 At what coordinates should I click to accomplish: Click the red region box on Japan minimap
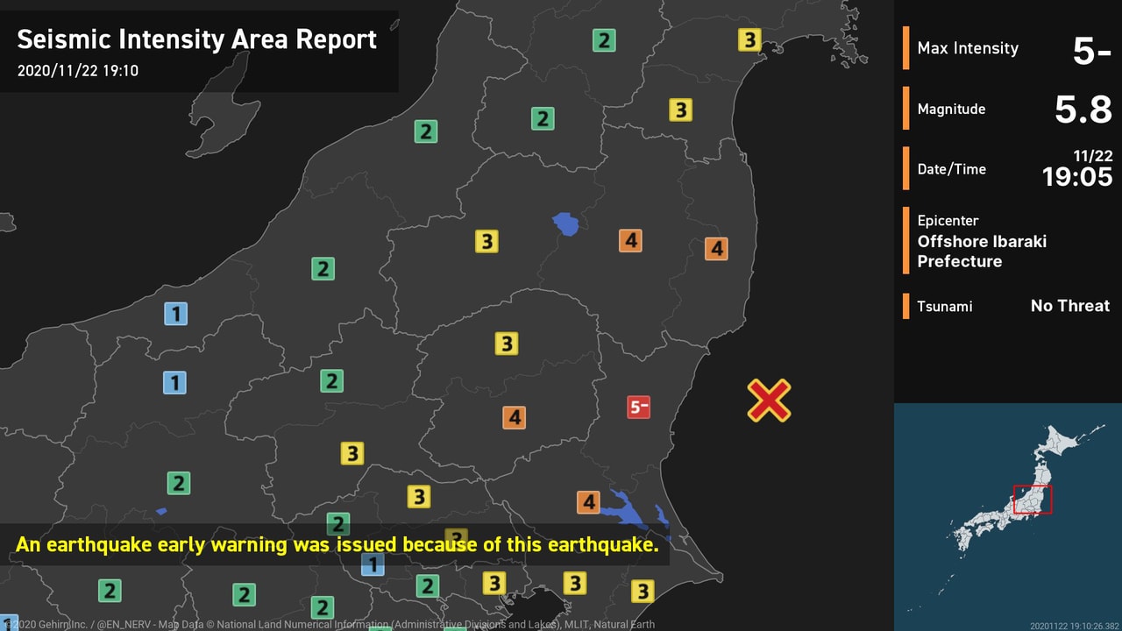[1032, 500]
